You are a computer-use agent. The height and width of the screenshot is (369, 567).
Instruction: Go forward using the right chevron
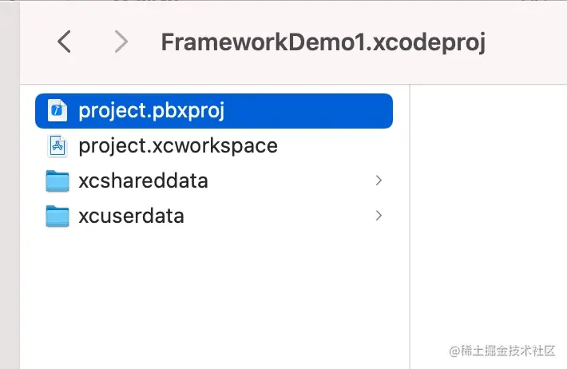(121, 42)
